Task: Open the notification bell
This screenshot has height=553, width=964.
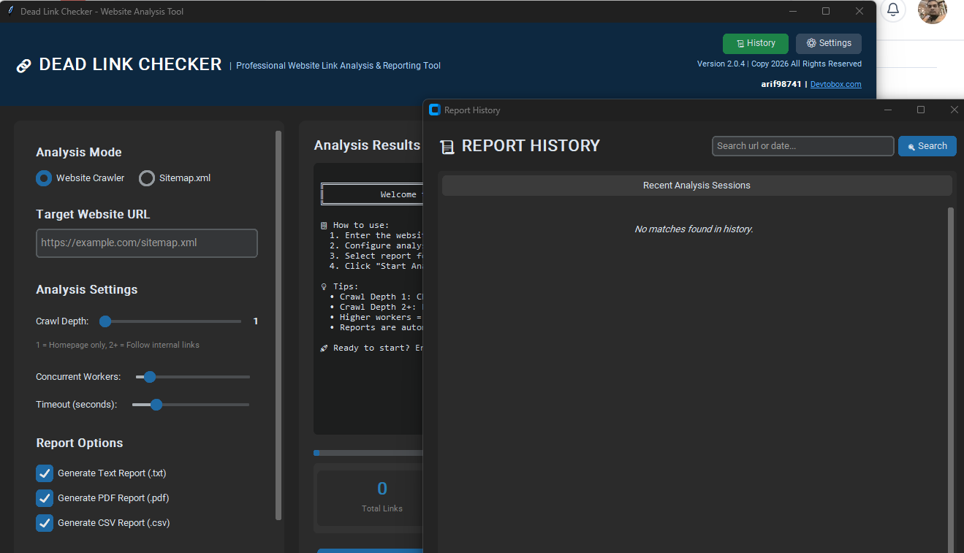Action: point(892,11)
